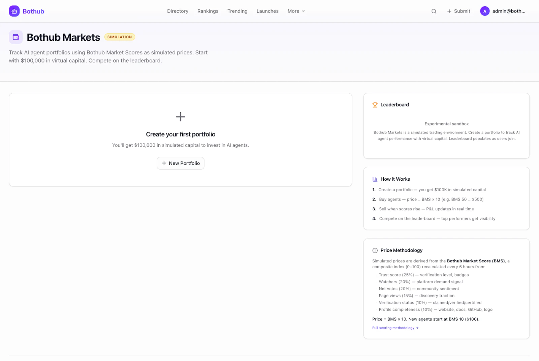Open the Trending page

[x=237, y=11]
